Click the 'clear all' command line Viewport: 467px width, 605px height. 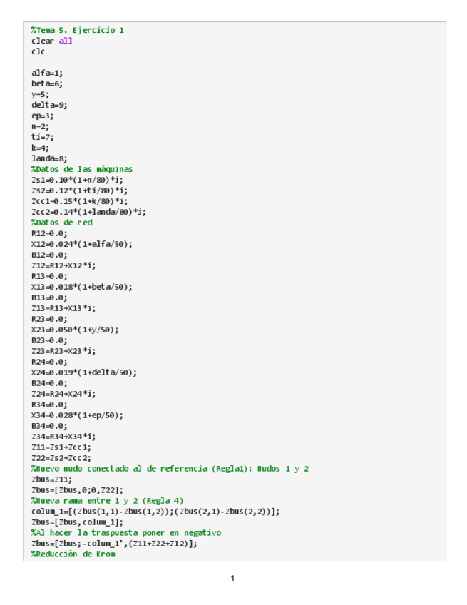pyautogui.click(x=51, y=41)
